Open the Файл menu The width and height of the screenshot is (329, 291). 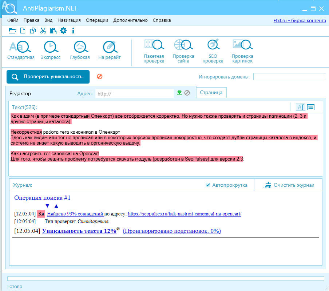[x=13, y=20]
